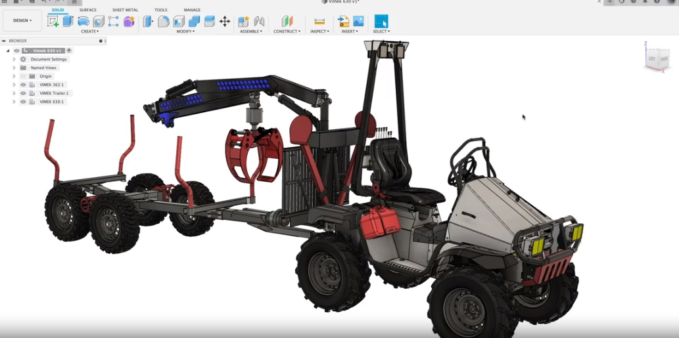Switch to the MANAGE tab
The width and height of the screenshot is (679, 338).
point(192,10)
